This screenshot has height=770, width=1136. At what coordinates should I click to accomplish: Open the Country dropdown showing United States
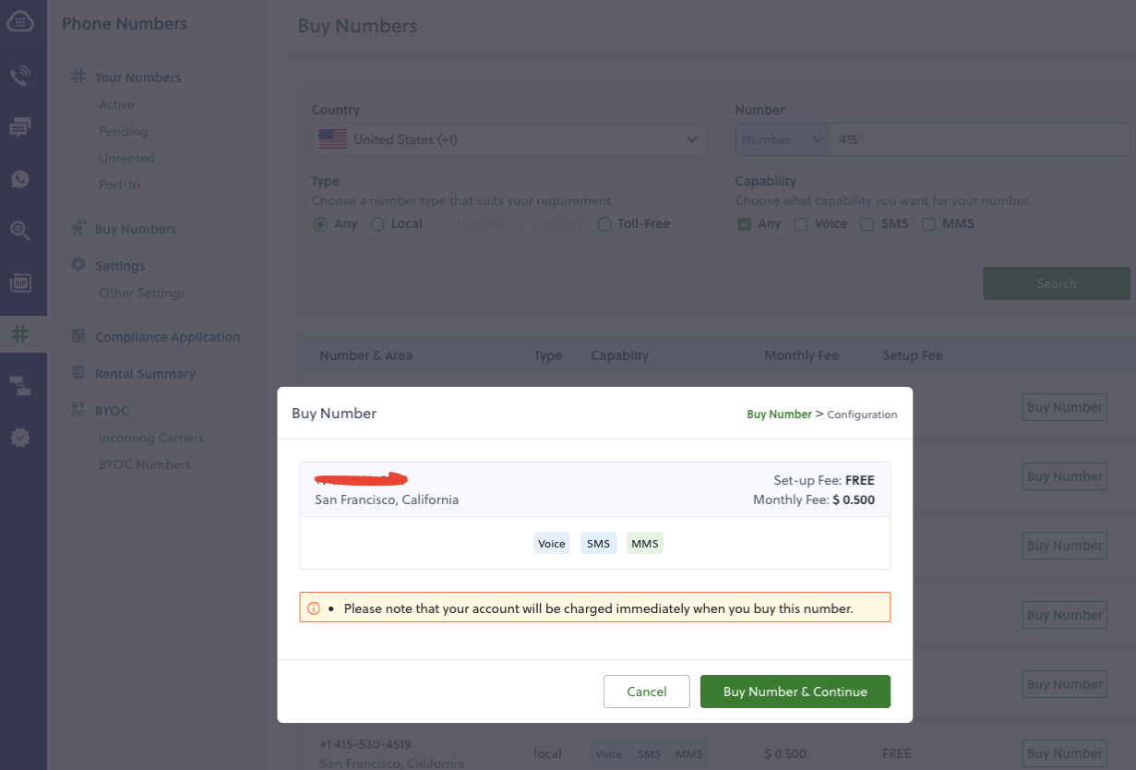[x=508, y=138]
